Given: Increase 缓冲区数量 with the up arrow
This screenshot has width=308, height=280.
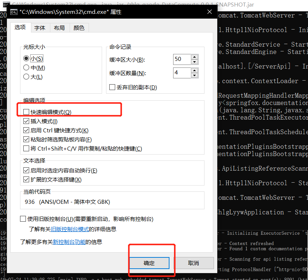Looking at the screenshot, I should 195,70.
